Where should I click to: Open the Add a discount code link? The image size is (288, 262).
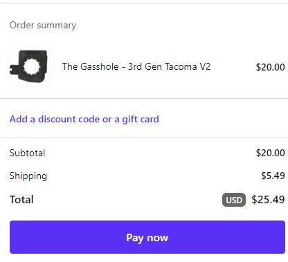coord(84,120)
